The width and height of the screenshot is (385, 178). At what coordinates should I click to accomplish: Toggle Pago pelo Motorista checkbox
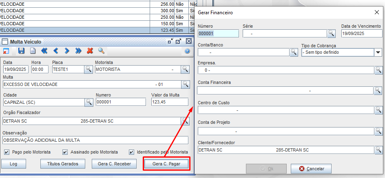(x=7, y=152)
